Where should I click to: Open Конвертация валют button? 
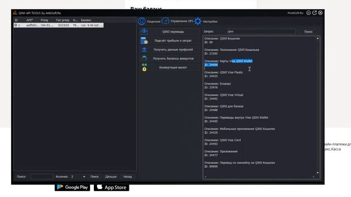tap(173, 67)
